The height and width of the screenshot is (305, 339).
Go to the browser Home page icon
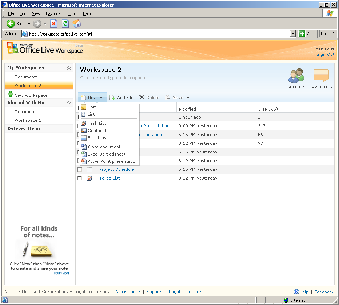point(77,24)
